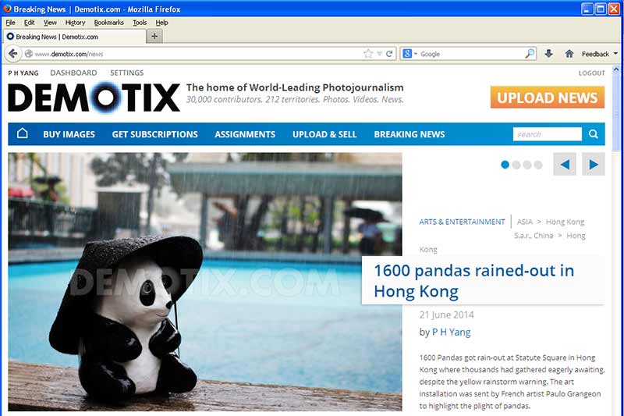Open a new tab with the plus button
Screen dimensions: 624x416
(x=154, y=36)
